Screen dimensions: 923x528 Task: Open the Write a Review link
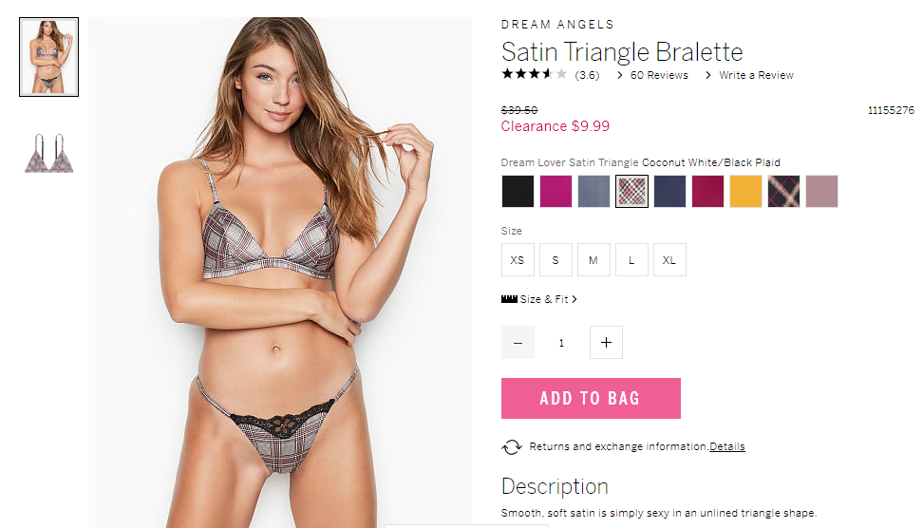point(757,75)
